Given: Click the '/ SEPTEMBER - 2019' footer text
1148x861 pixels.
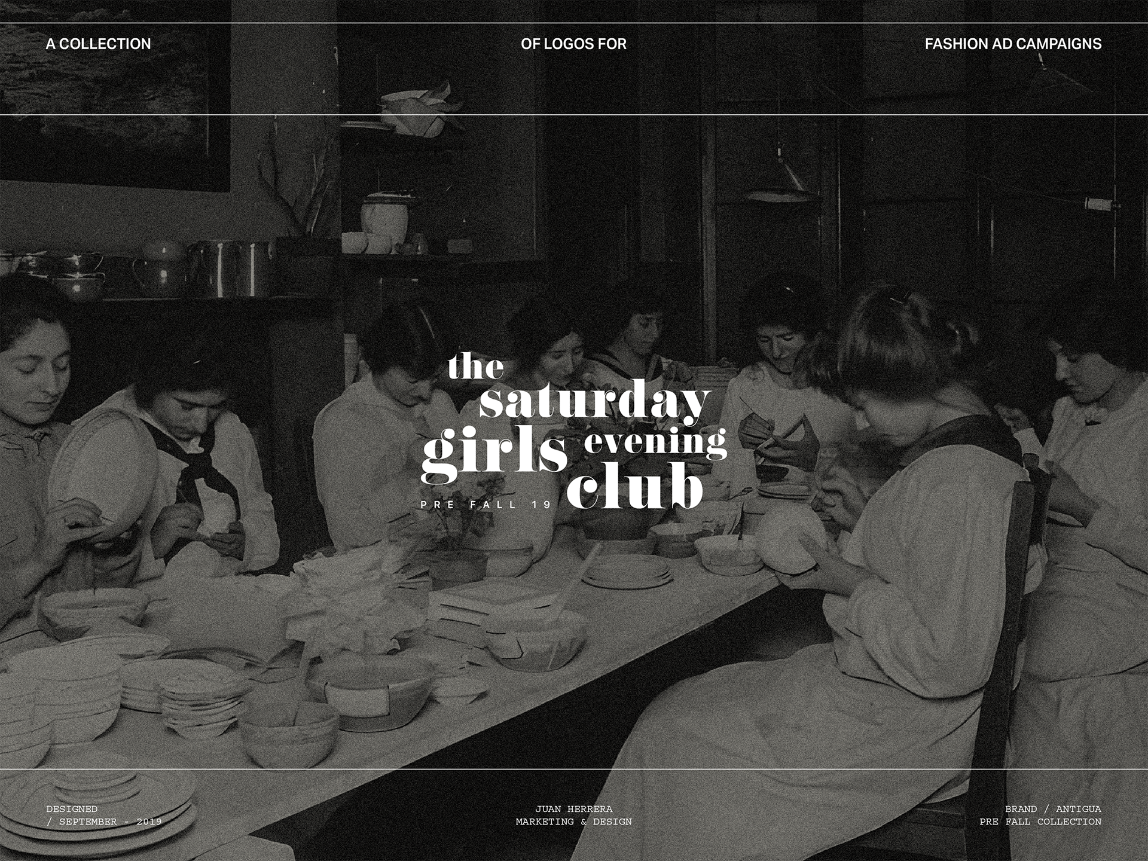Looking at the screenshot, I should (x=104, y=822).
